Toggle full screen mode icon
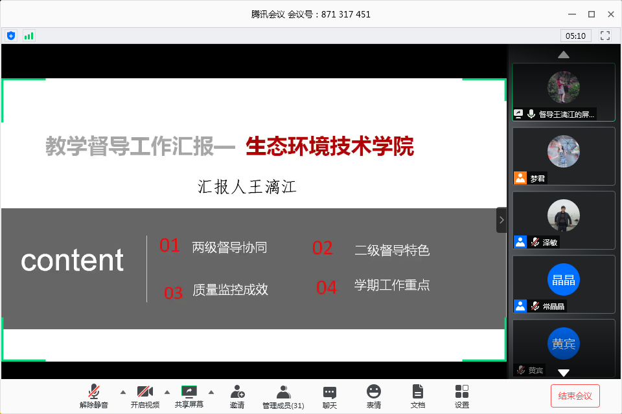Viewport: 622px width, 414px height. (605, 36)
